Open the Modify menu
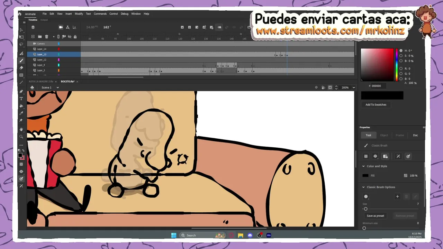443x249 pixels. (79, 14)
